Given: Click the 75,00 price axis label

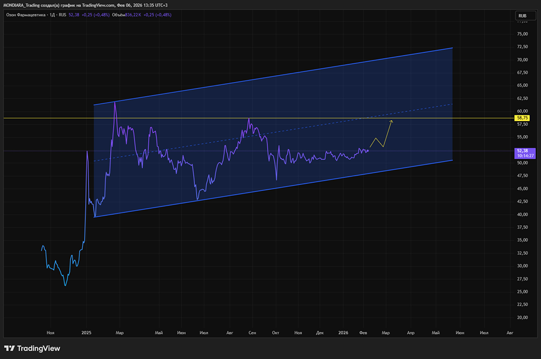Looking at the screenshot, I should (523, 34).
